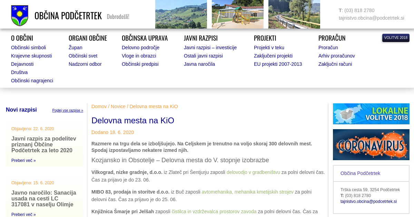Open the Župan menu item

(x=75, y=48)
